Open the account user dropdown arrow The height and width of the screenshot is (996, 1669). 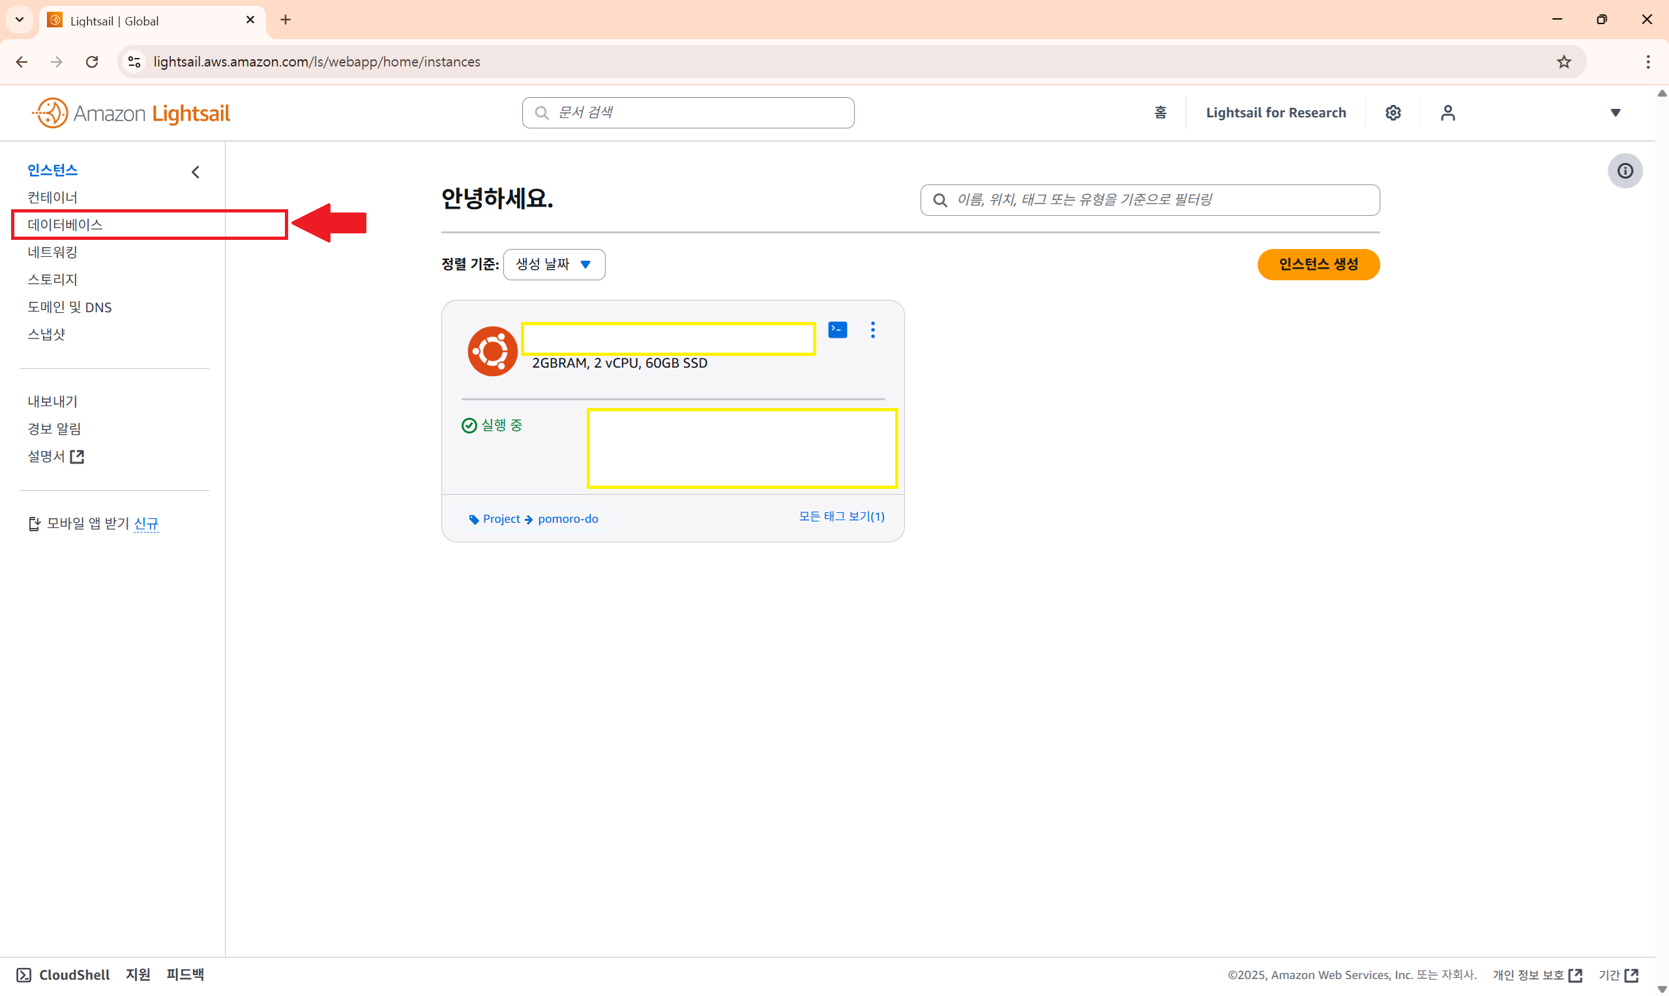(x=1616, y=113)
